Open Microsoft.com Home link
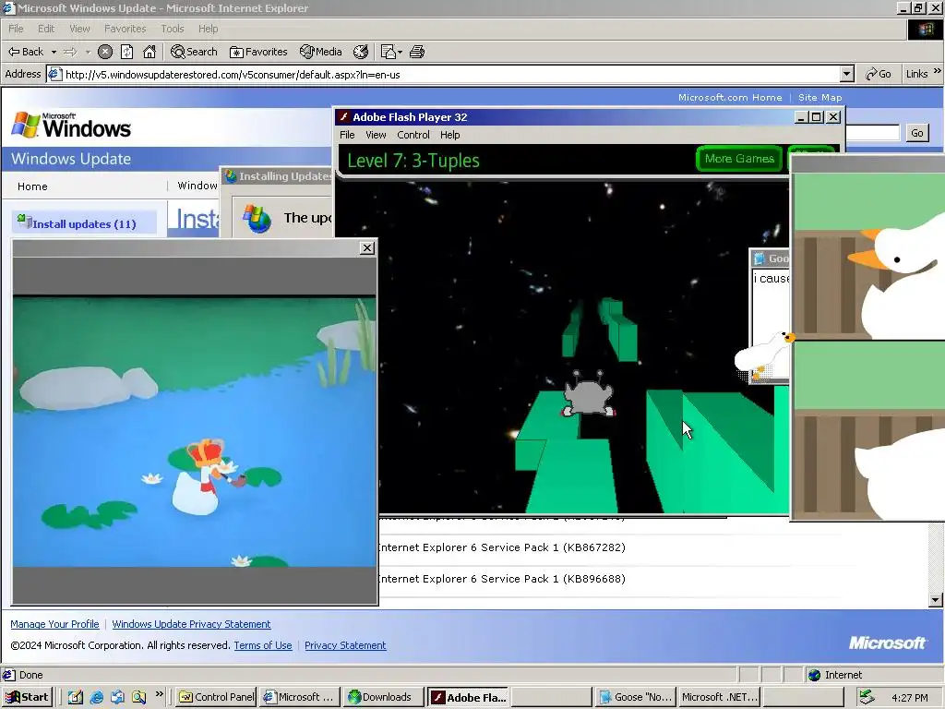 (x=730, y=97)
